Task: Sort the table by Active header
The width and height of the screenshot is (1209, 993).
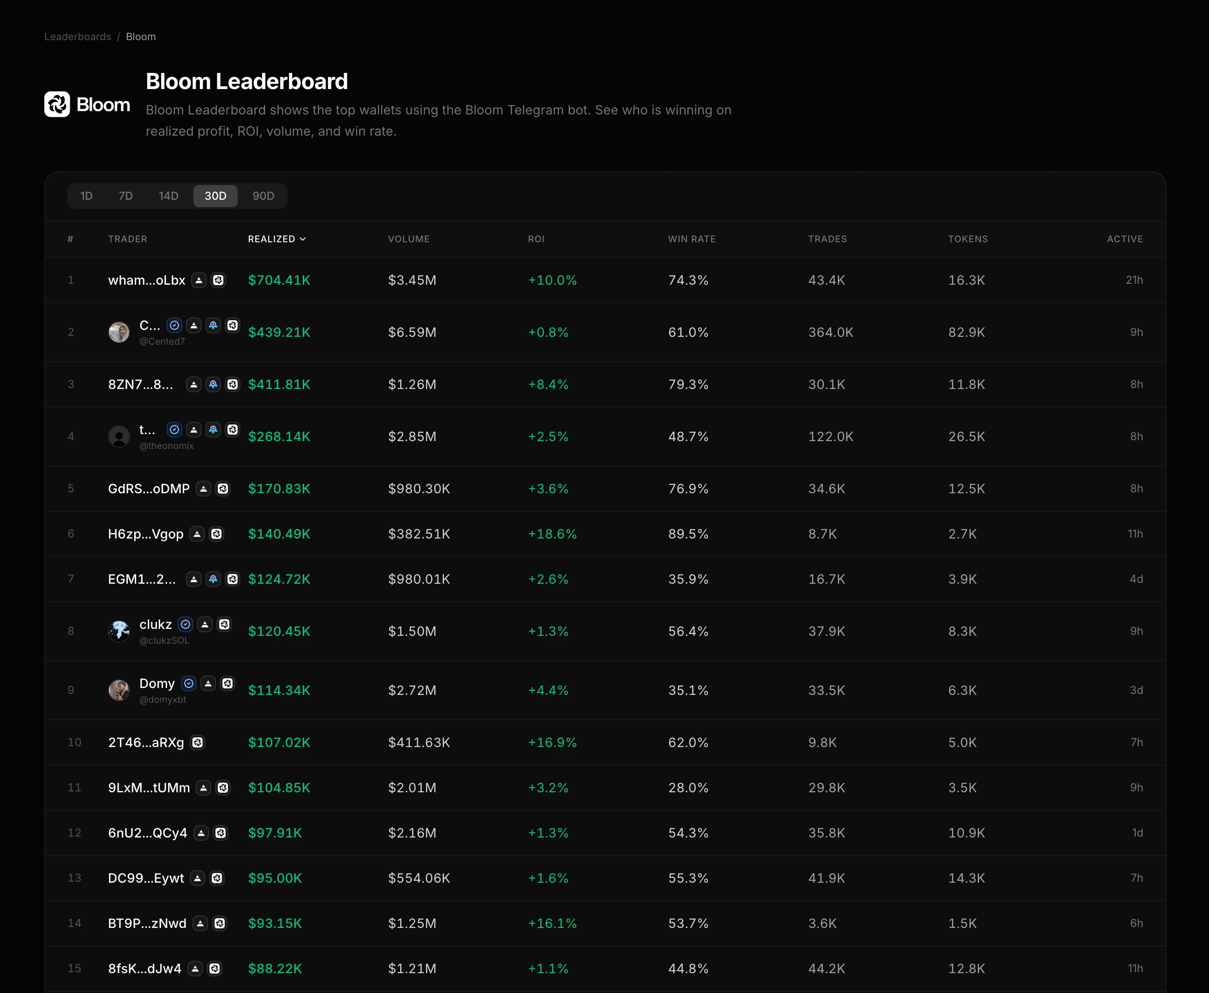Action: click(1125, 239)
